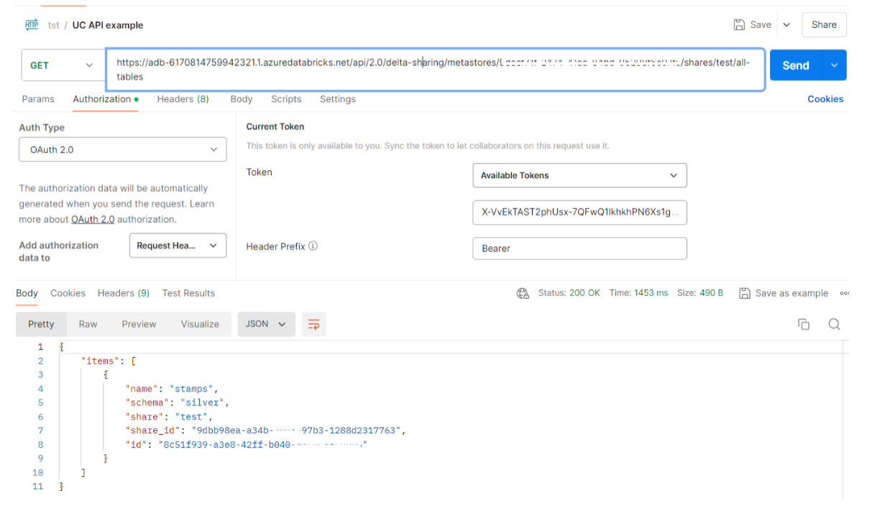
Task: Open the response Cookies tab
Action: coord(68,293)
